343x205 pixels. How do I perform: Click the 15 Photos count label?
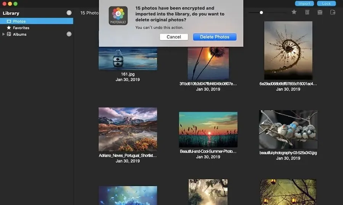[x=90, y=13]
